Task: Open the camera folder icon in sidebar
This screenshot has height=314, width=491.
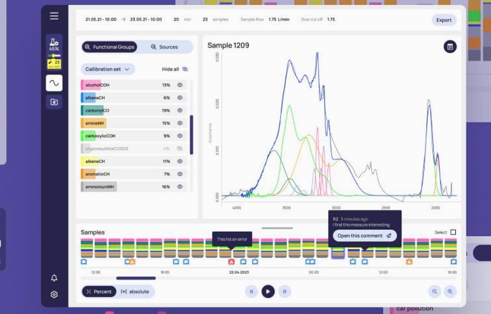Action: coord(54,102)
